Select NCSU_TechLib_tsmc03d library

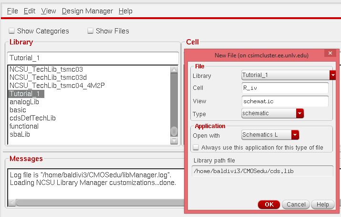pos(48,77)
